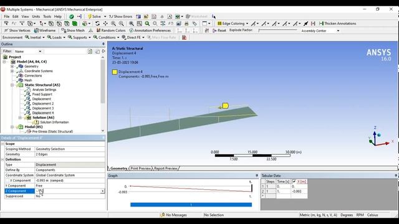Viewport: 399px width, 224px height.
Task: Adjust the Explode Factor slider
Action: pos(277,30)
